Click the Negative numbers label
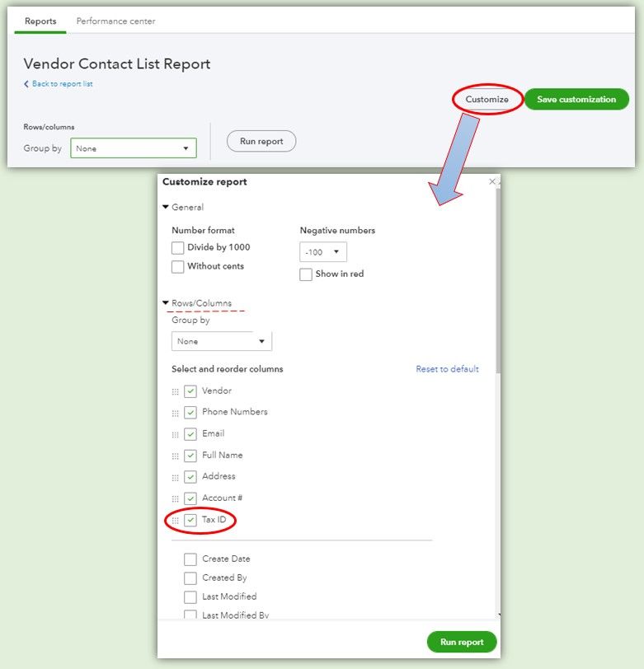Viewport: 644px width, 669px height. pyautogui.click(x=337, y=231)
